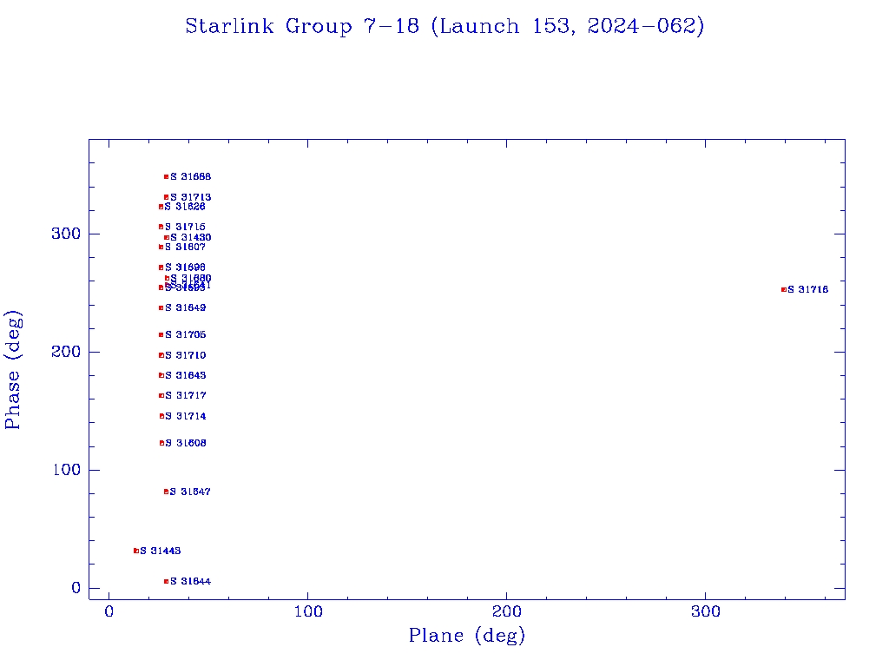Select the S 31647 satellite label

click(190, 492)
